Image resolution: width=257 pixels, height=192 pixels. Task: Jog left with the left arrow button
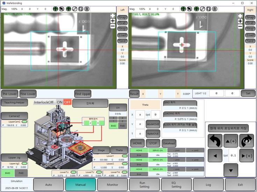point(215,155)
